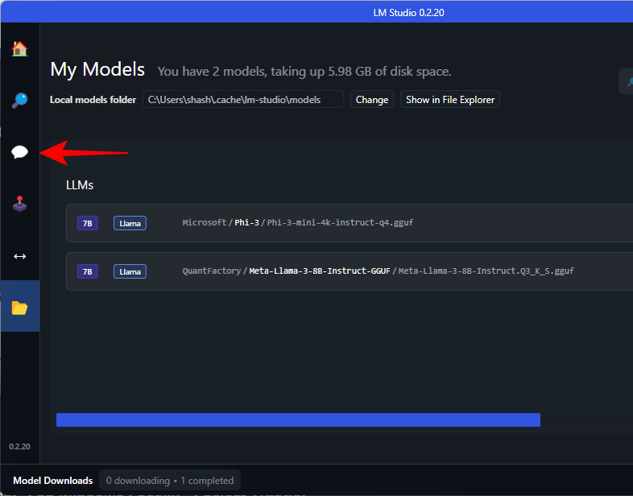Click Show in File Explorer button
This screenshot has width=633, height=496.
tap(449, 100)
